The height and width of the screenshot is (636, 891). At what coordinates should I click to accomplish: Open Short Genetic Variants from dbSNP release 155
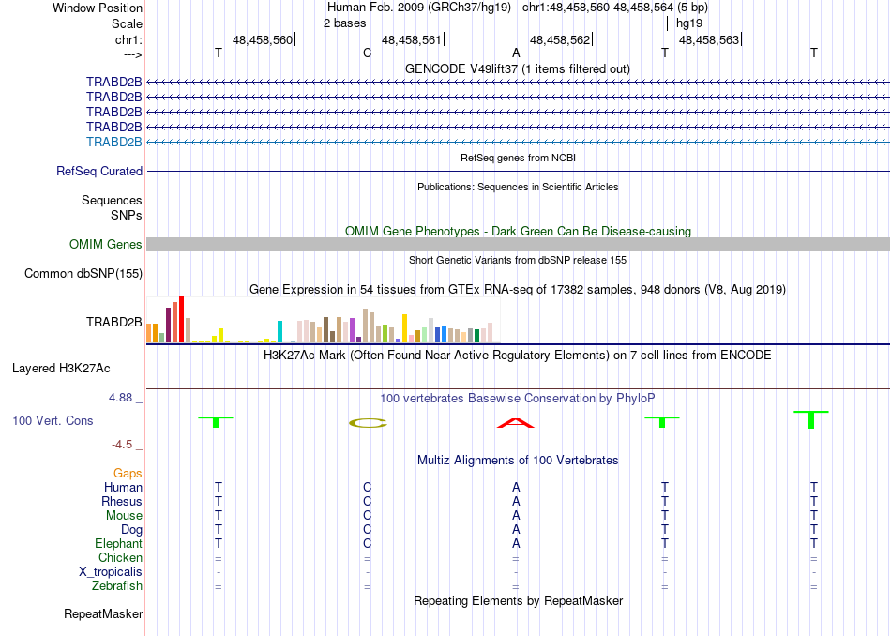(x=518, y=260)
